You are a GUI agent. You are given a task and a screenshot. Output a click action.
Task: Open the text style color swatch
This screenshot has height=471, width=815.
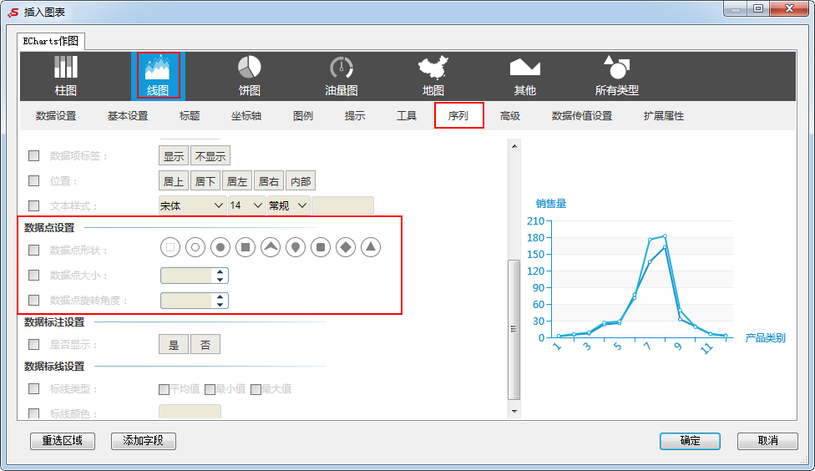tap(342, 205)
